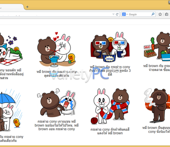Open Brown and Cony sharing drink sticker

click(x=56, y=49)
